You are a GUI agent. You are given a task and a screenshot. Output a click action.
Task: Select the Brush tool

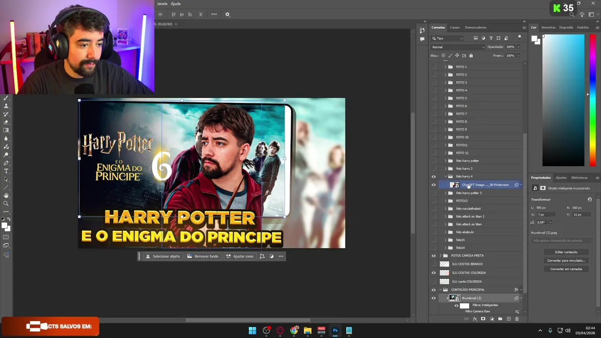[x=6, y=98]
